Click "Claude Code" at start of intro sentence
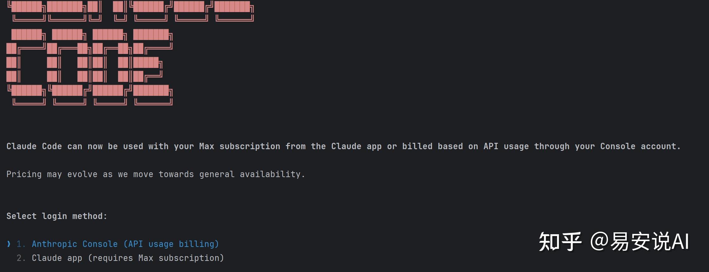 click(x=34, y=146)
